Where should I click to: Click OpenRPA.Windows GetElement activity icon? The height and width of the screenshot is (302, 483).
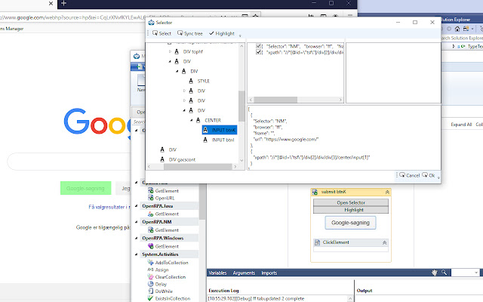click(x=150, y=246)
